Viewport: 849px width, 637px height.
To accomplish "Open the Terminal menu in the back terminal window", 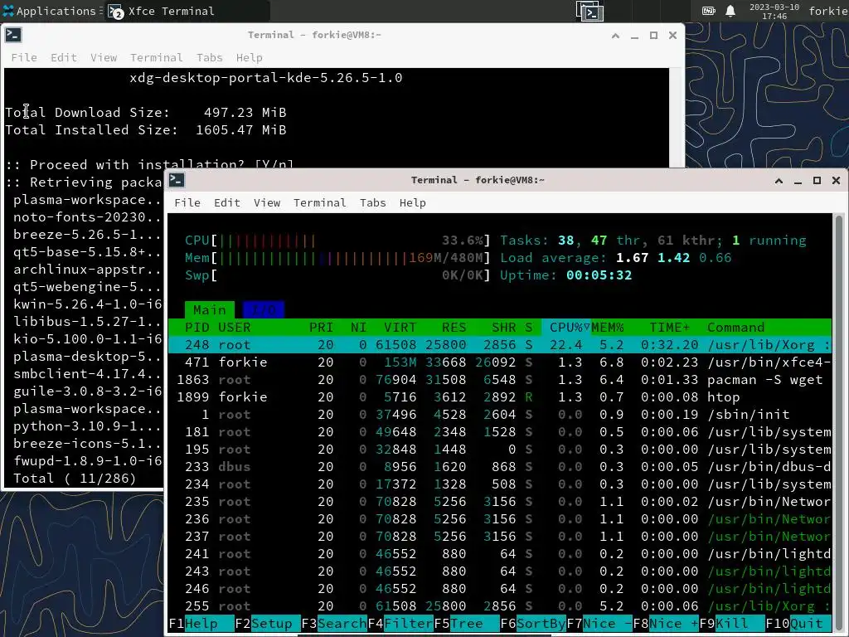I will (156, 57).
